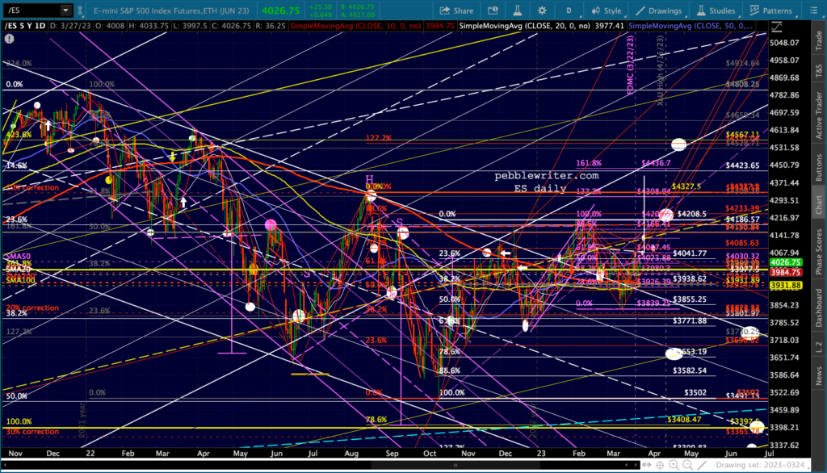
Task: Click the $3408.47 yellow level label
Action: click(685, 420)
